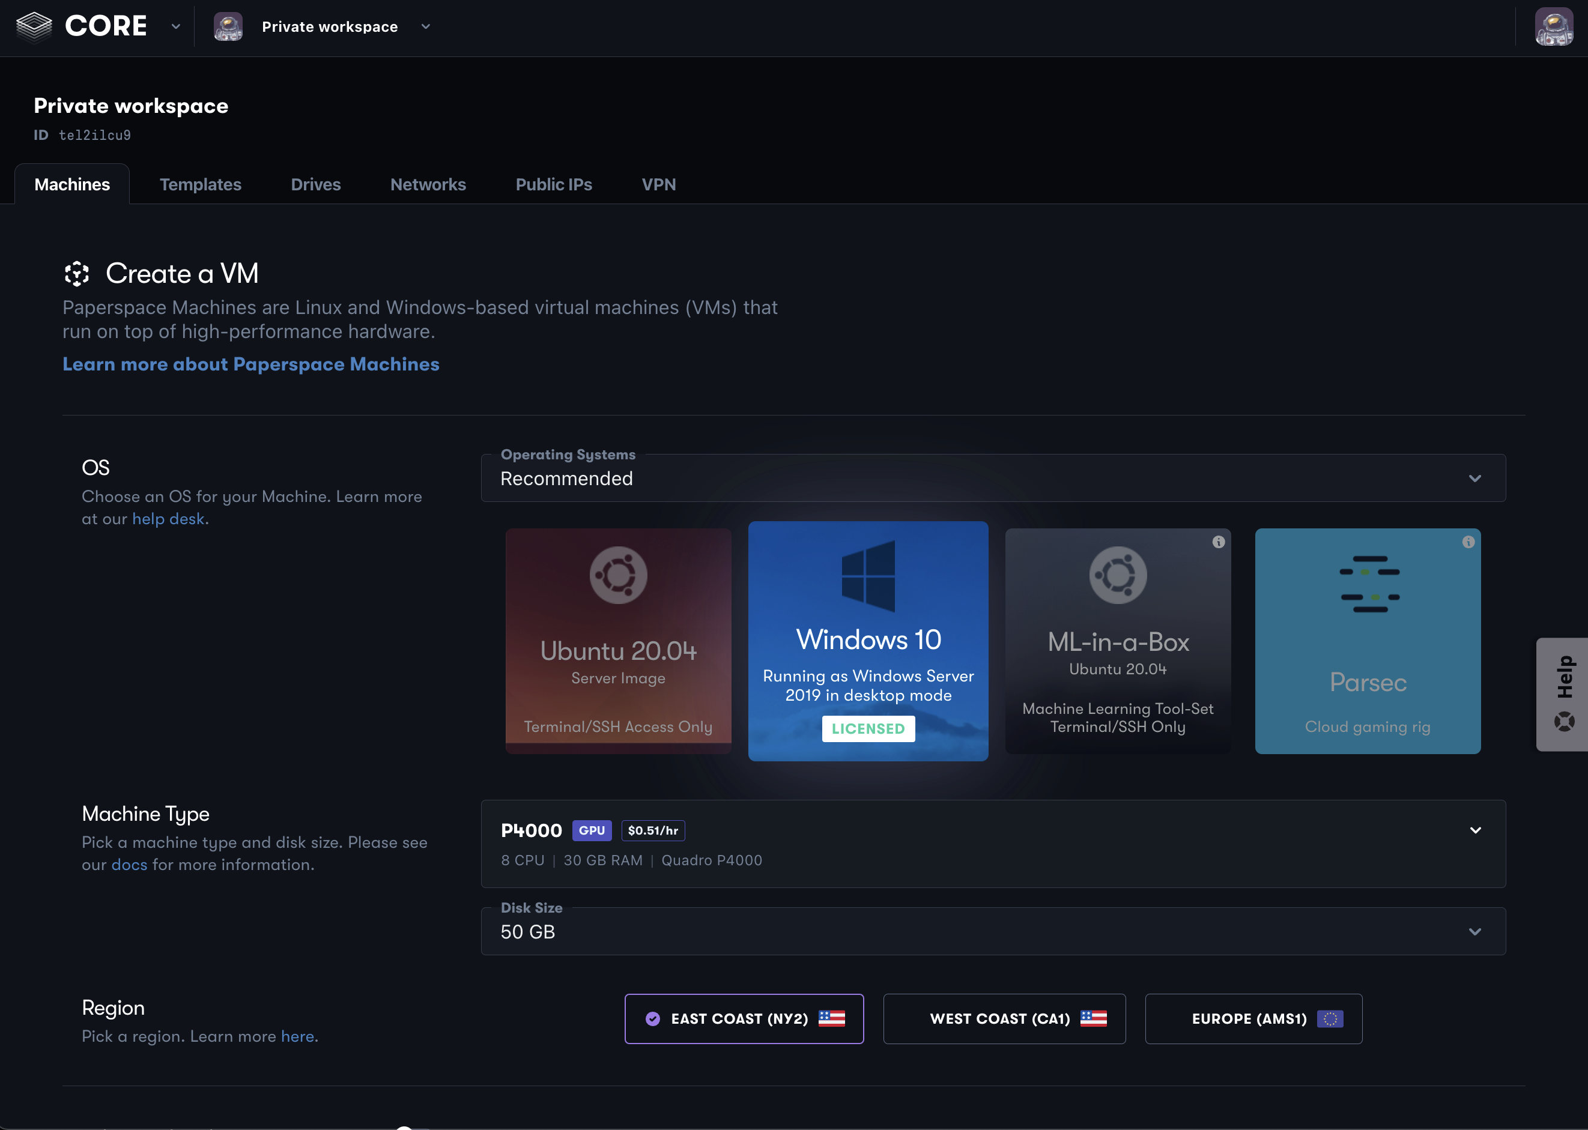Click the GPU badge next to P4000
This screenshot has width=1588, height=1130.
click(592, 830)
